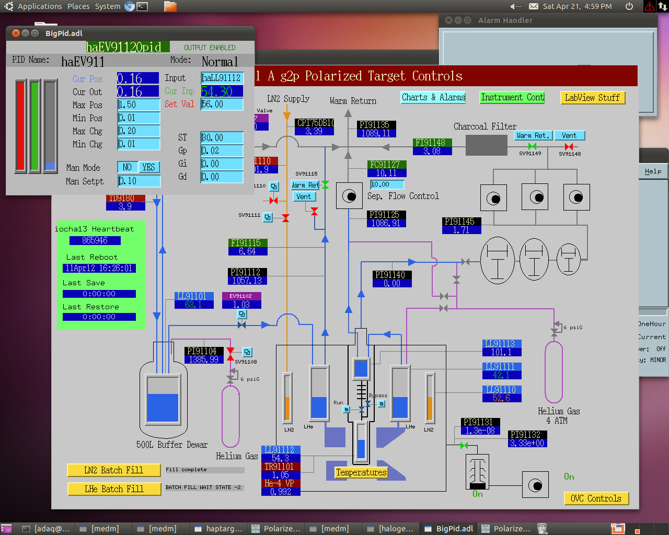Open related display icon under EV91102
Viewport: 669px width, 535px height.
[242, 315]
